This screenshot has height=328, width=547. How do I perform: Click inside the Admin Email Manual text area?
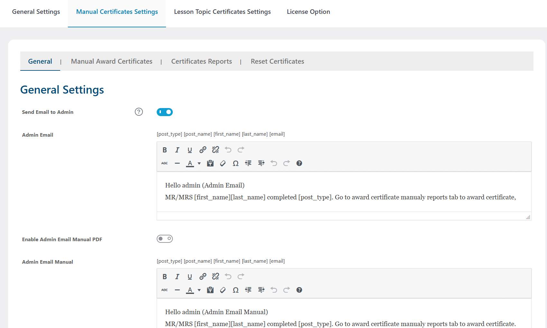(344, 313)
